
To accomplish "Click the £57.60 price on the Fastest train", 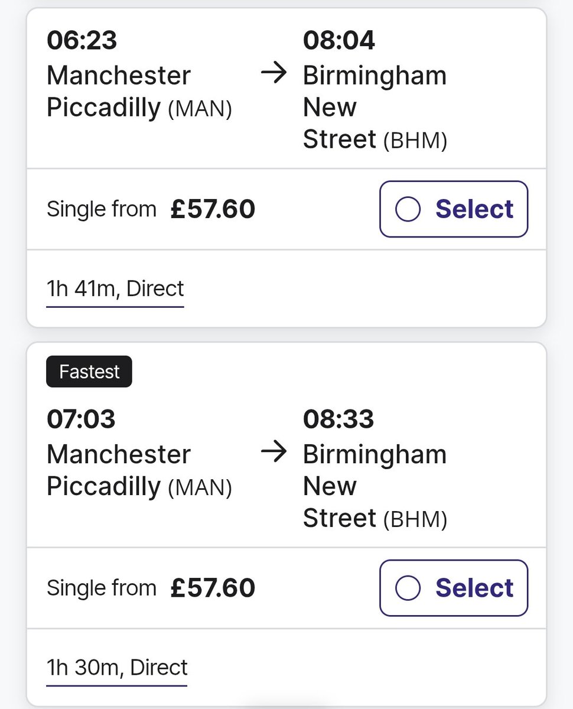I will [x=213, y=588].
